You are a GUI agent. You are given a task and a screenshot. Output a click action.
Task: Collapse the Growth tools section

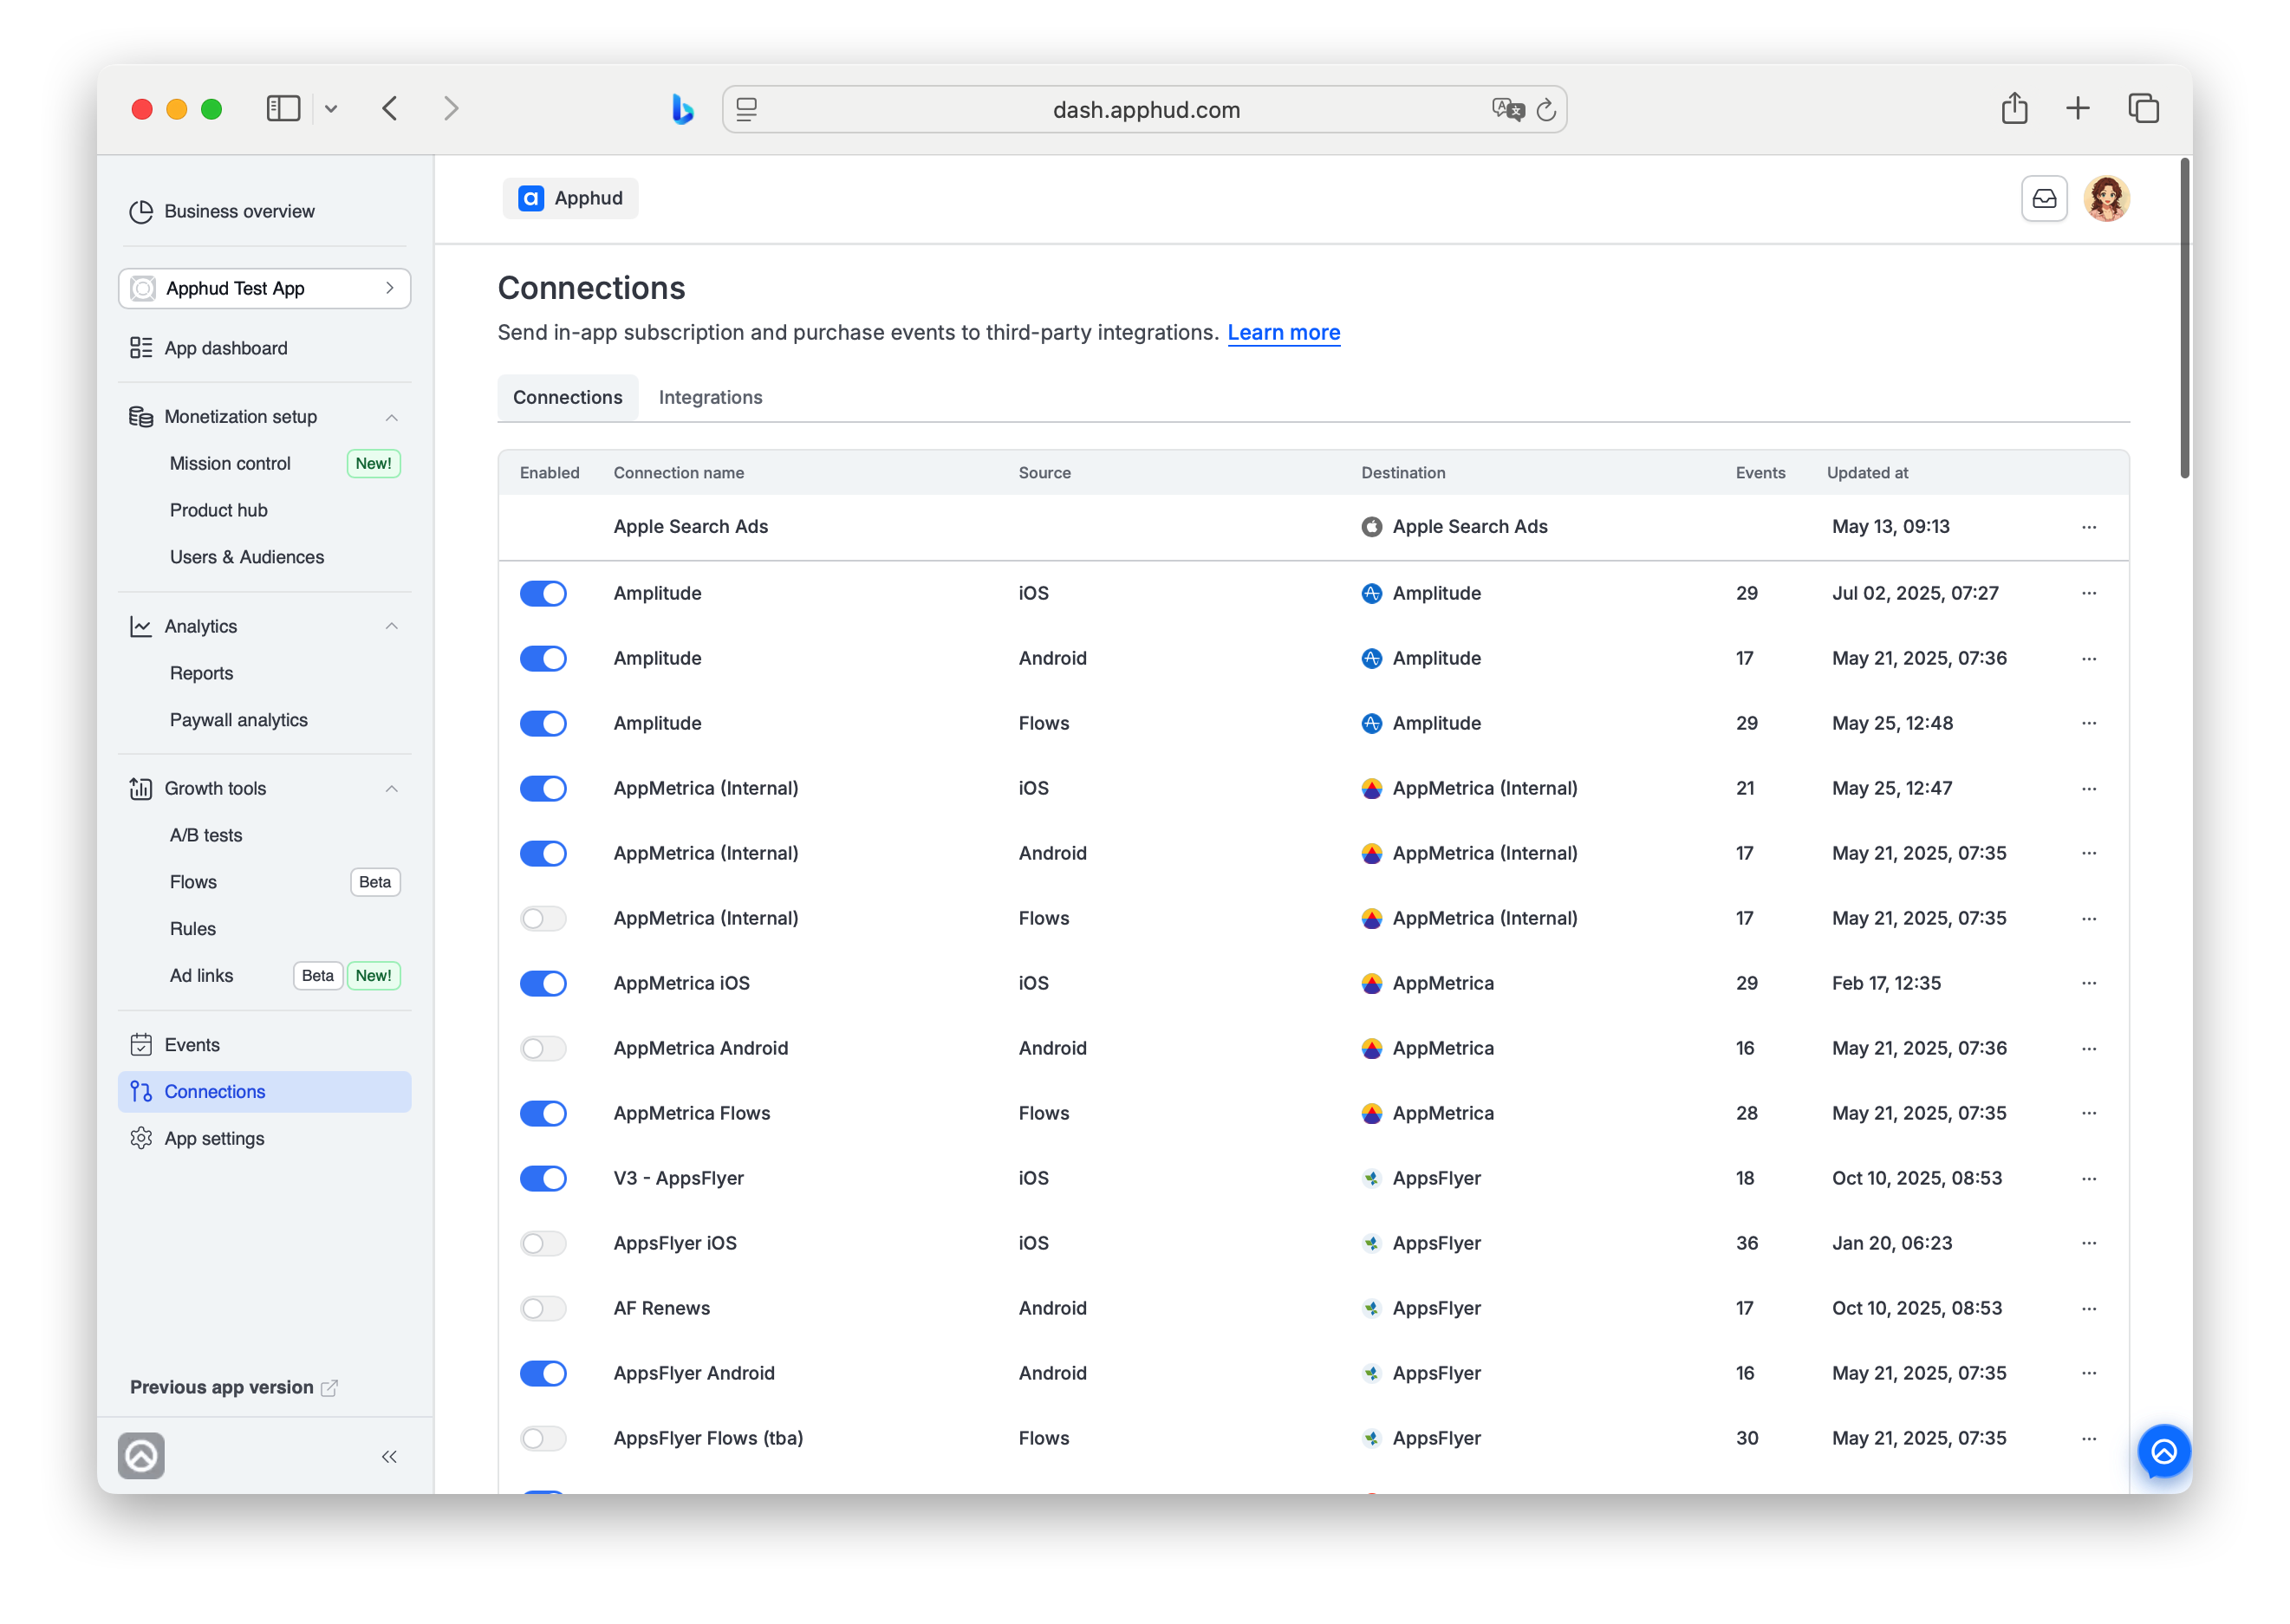pyautogui.click(x=391, y=789)
